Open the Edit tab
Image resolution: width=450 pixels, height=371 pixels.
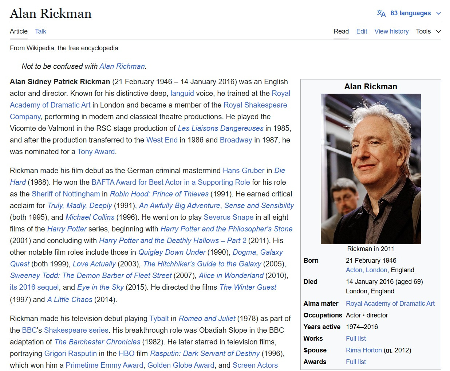362,31
